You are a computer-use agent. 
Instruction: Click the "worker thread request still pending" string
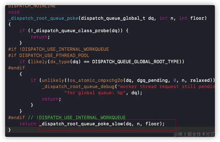tap(166, 86)
